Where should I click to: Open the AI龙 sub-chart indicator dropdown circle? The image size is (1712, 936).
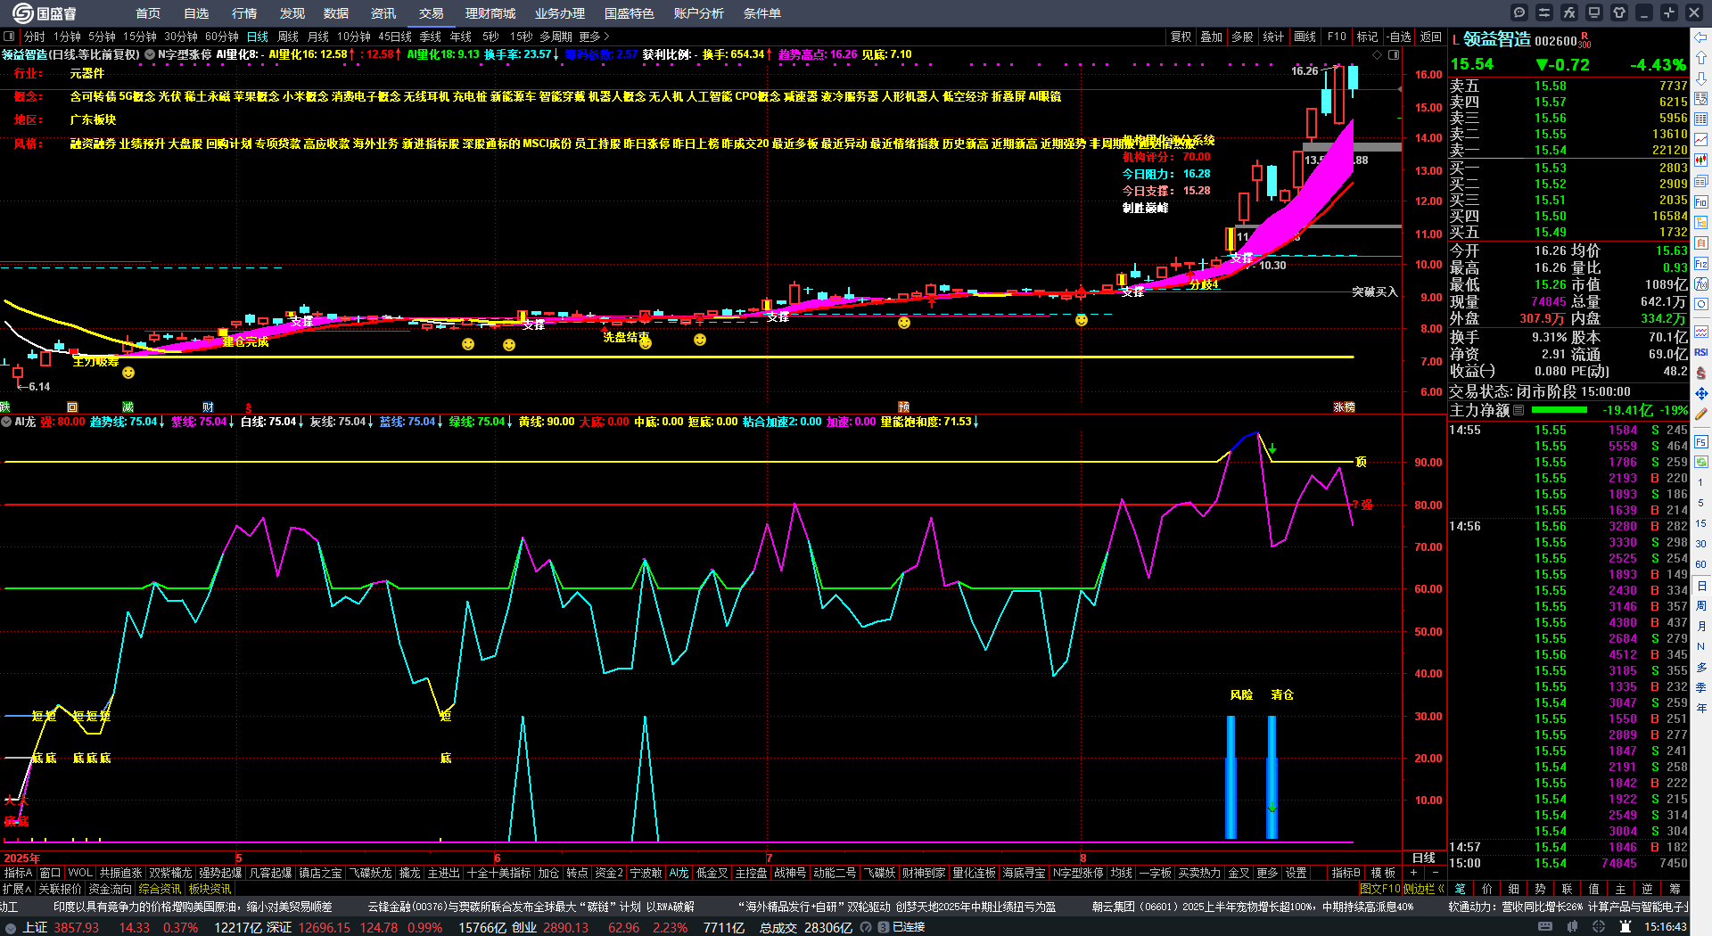(x=6, y=422)
